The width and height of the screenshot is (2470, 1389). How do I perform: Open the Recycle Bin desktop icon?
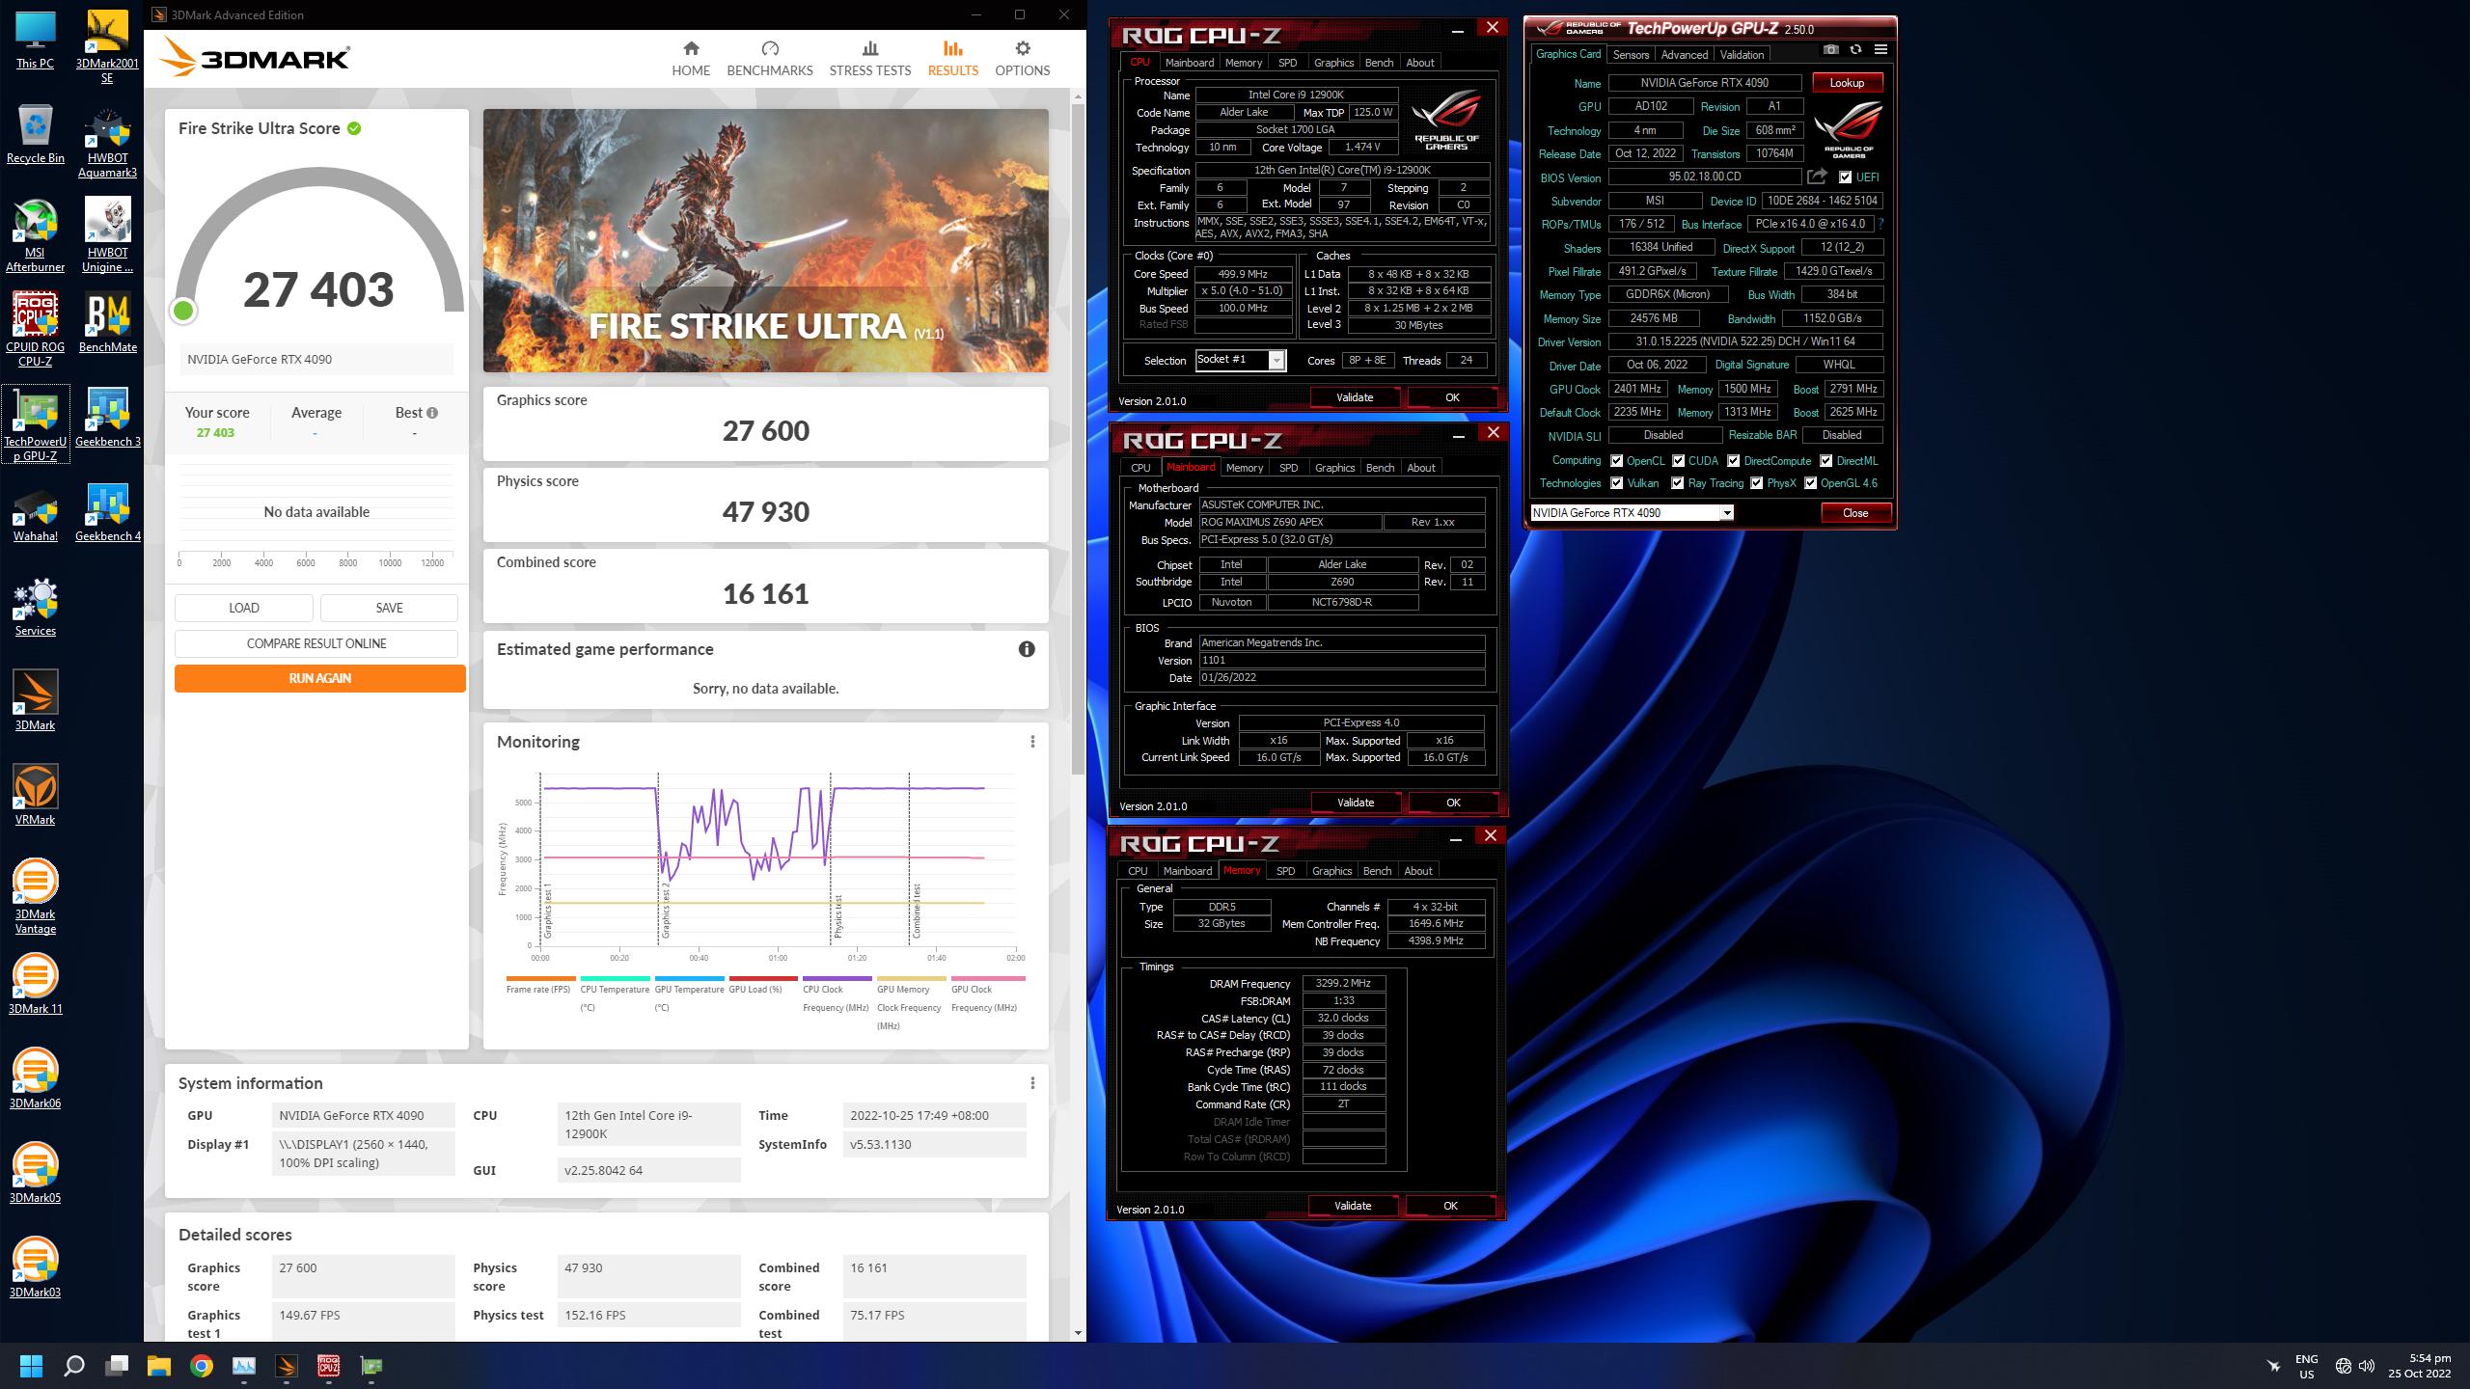[x=36, y=133]
